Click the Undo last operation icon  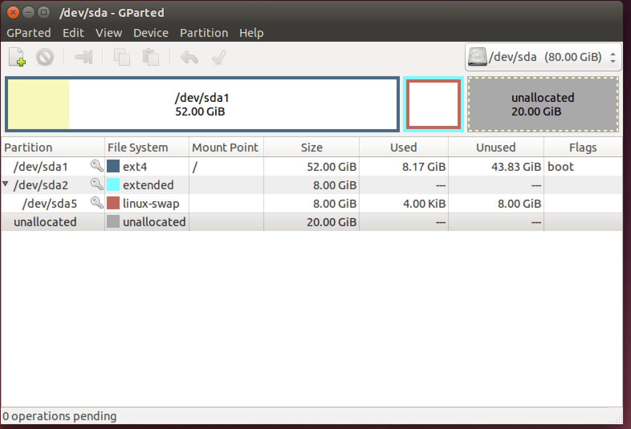click(x=189, y=57)
